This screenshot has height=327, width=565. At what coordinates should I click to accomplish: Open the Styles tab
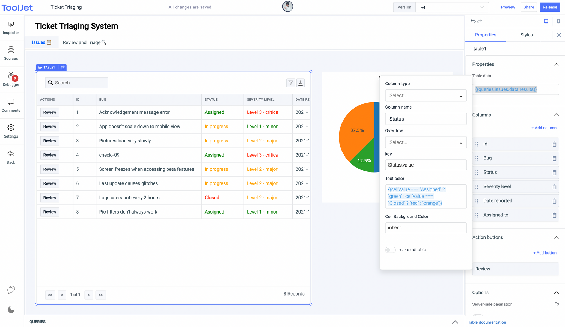(x=527, y=35)
